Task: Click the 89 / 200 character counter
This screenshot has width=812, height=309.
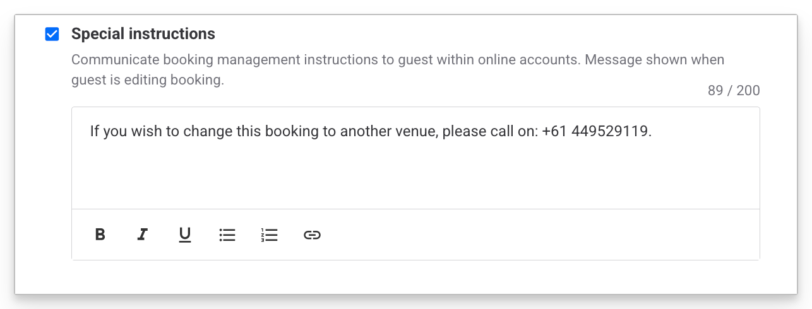Action: 734,91
